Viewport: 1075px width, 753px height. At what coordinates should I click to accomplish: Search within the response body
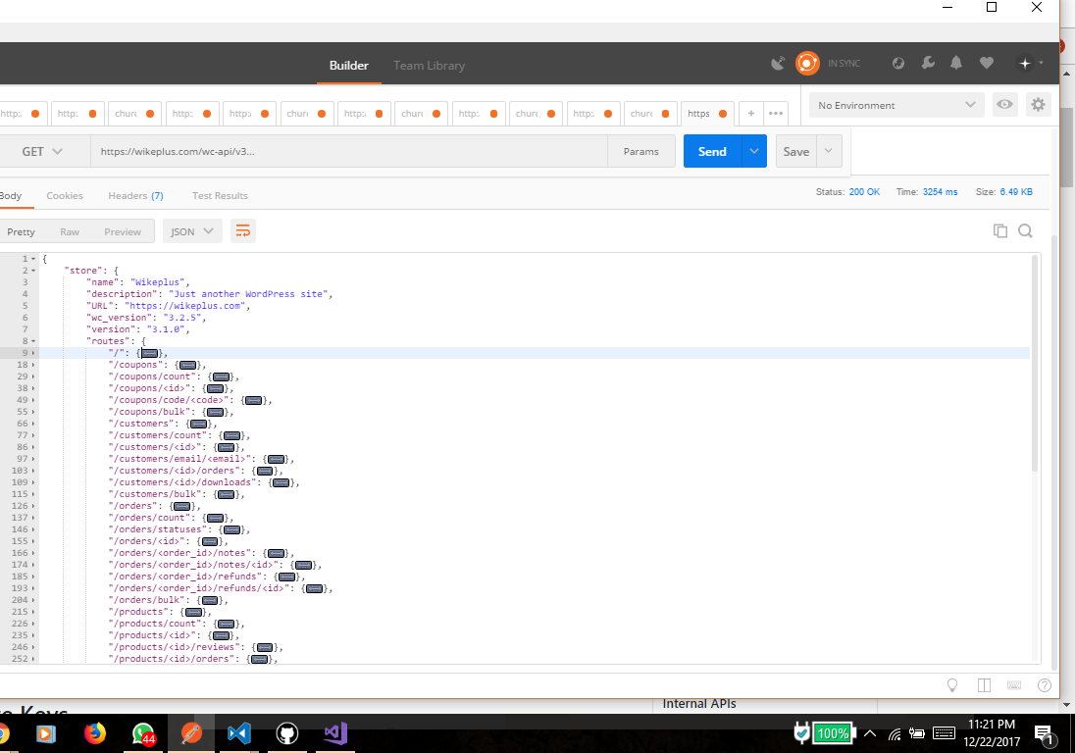click(1025, 231)
